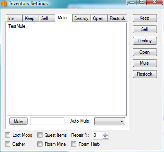Toggle the Quest Items checkbox
164x152 pixels.
click(40, 135)
